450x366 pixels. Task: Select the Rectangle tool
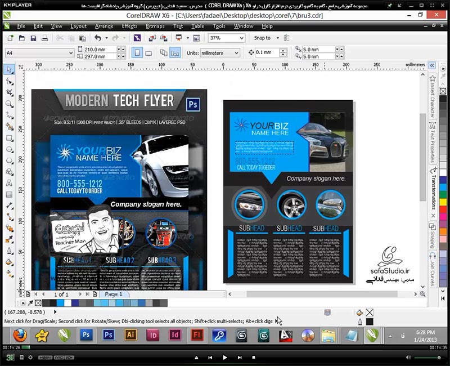(x=10, y=138)
